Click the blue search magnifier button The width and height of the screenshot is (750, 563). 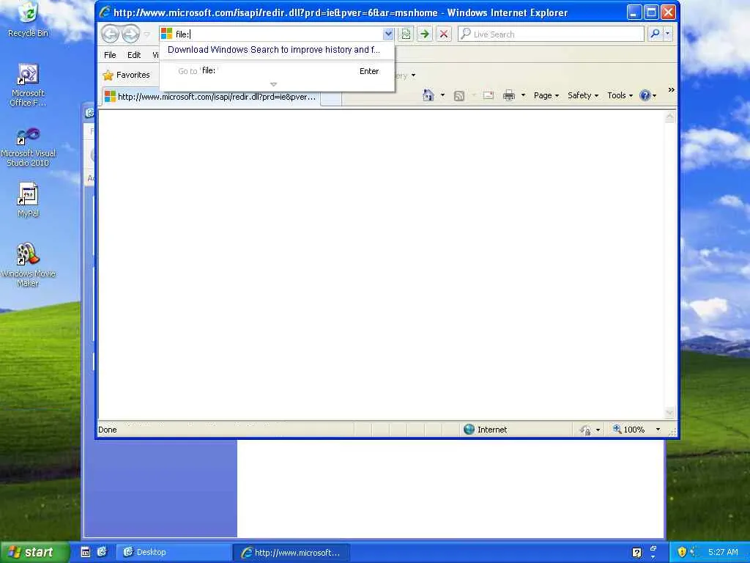[655, 34]
